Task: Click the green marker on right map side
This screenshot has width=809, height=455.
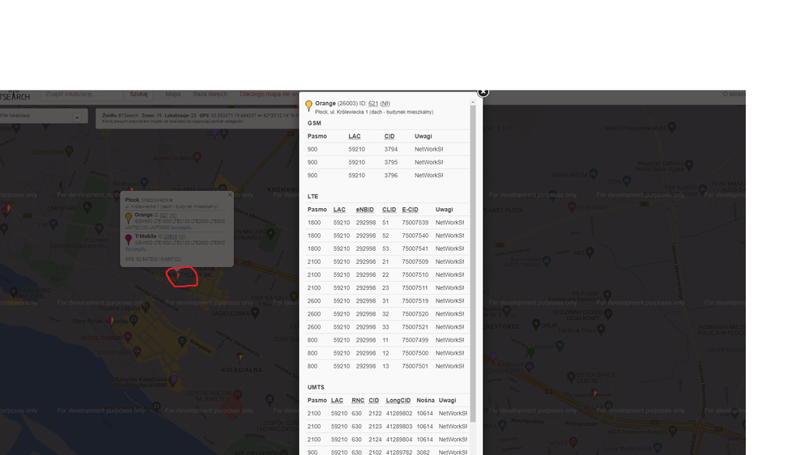Action: [530, 353]
